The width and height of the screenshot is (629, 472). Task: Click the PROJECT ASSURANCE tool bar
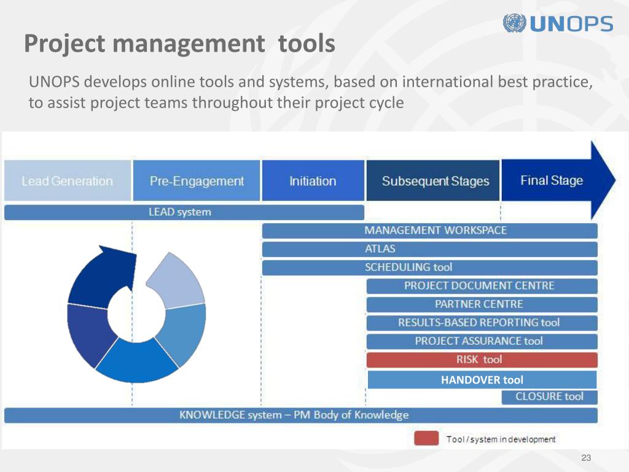482,341
